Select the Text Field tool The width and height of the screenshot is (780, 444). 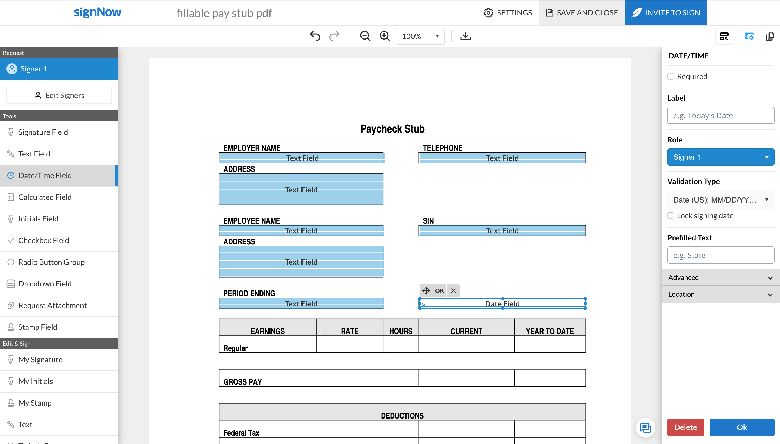[x=34, y=154]
